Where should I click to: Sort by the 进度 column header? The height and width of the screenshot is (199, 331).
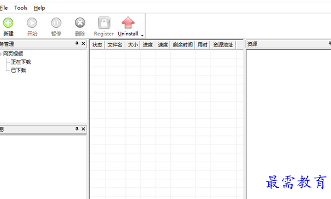[x=148, y=45]
